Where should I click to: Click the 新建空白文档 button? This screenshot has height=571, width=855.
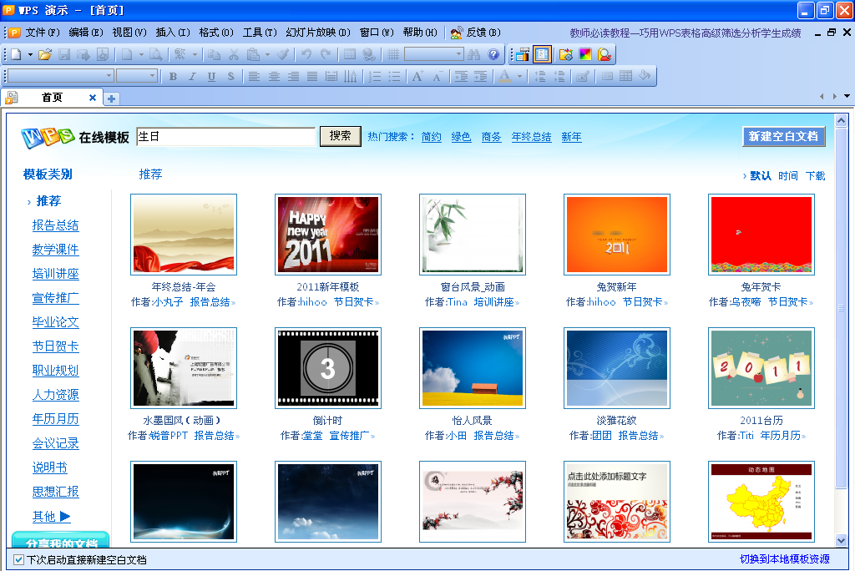(783, 137)
